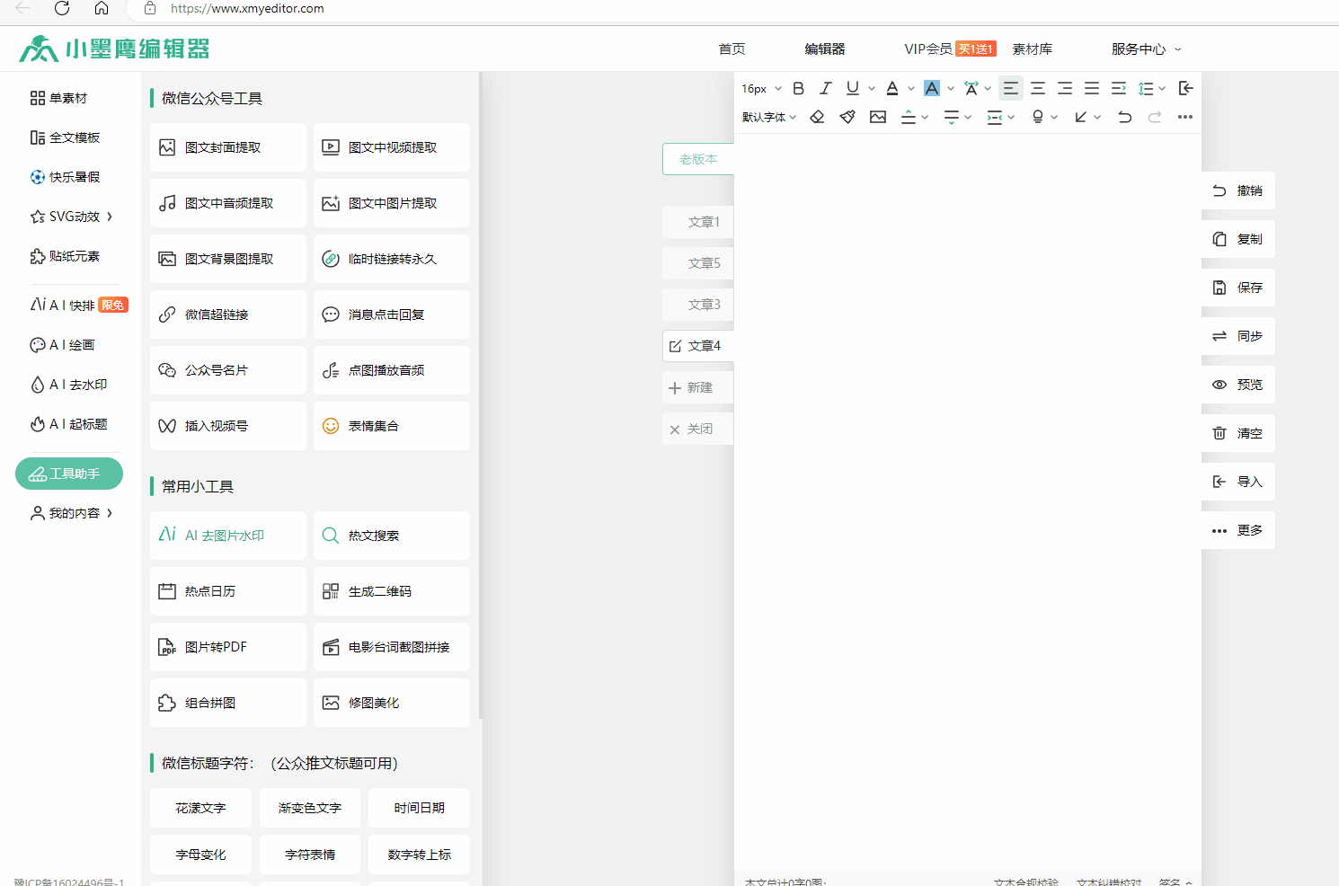Clear the editor with 清空
The image size is (1339, 886).
1238,433
